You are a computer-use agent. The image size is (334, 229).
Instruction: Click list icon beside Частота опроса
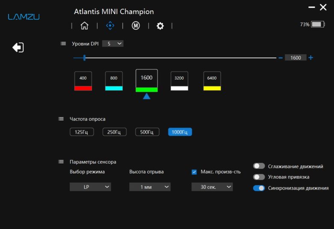pos(61,119)
